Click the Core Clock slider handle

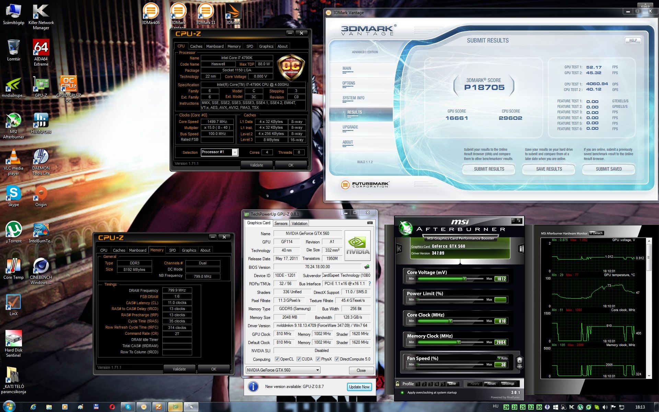point(451,321)
